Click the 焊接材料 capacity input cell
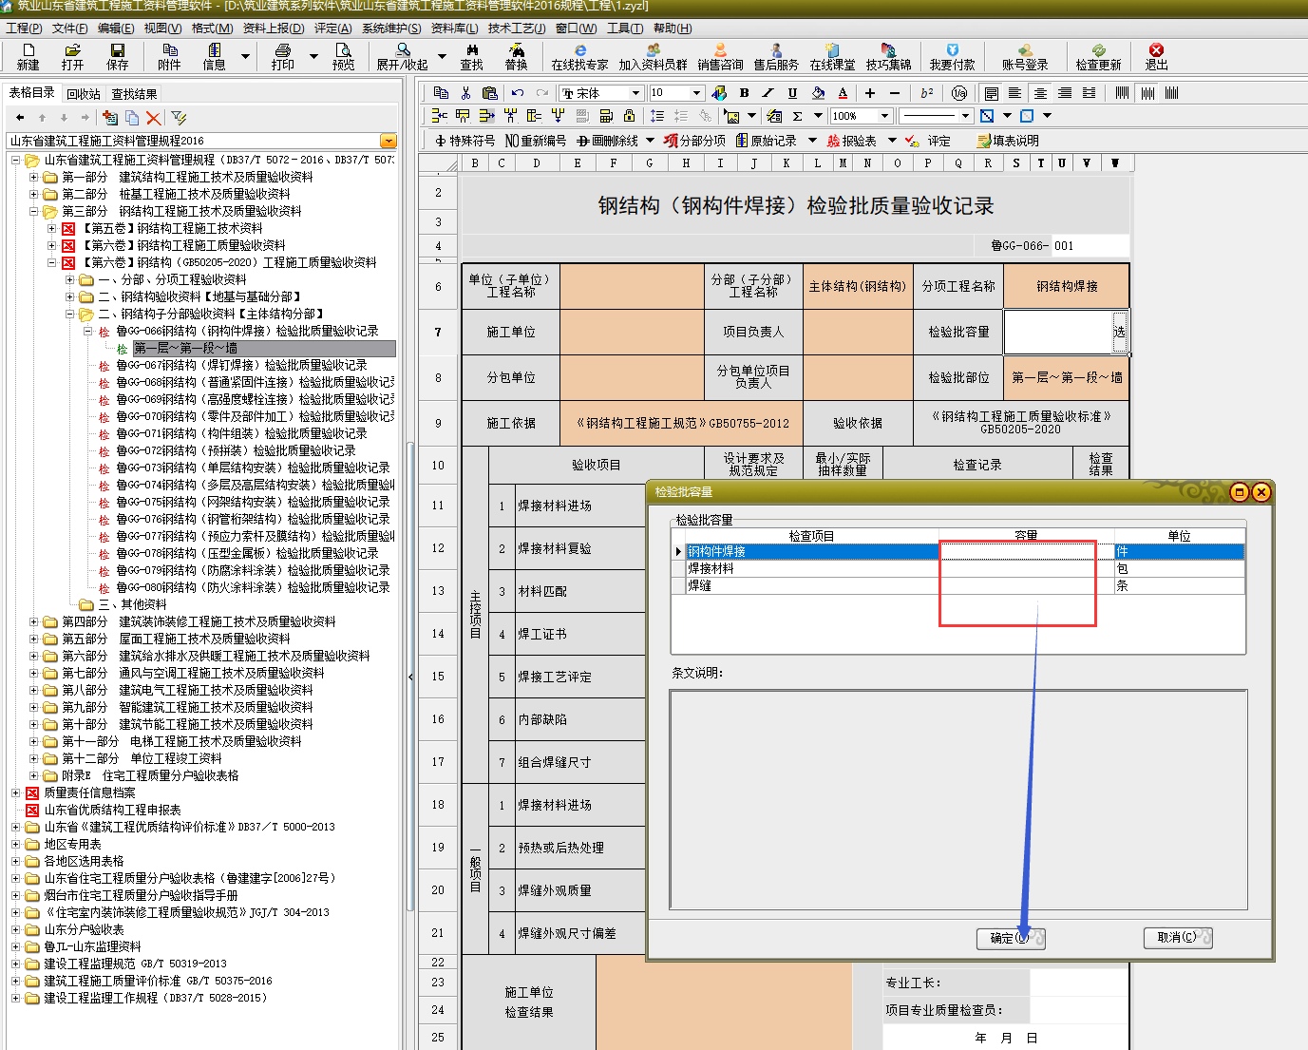Image resolution: width=1308 pixels, height=1050 pixels. 1026,568
